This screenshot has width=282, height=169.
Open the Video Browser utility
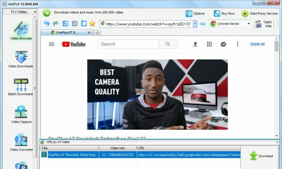coord(21,31)
